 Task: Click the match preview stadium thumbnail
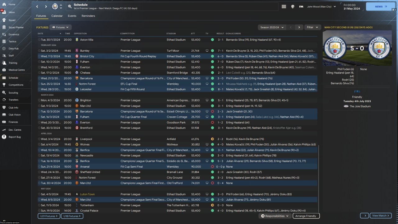coord(357,48)
